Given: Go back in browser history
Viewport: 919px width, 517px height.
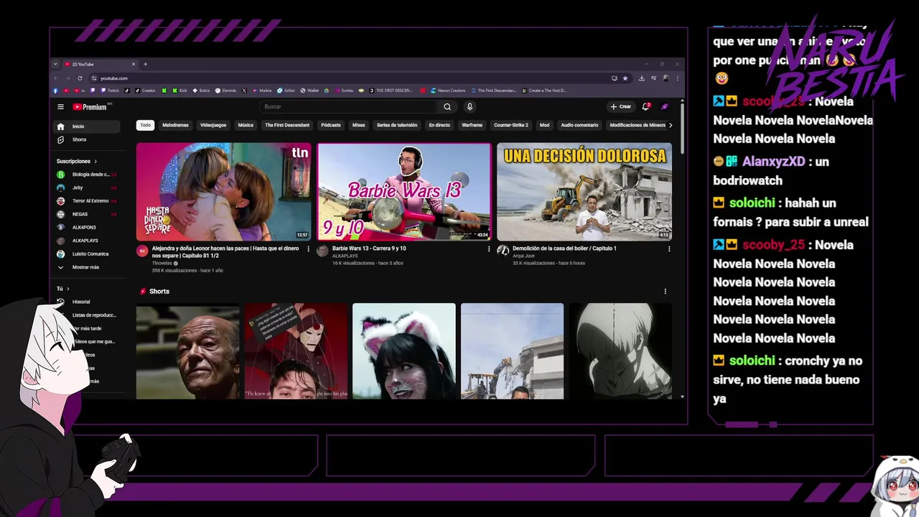Looking at the screenshot, I should point(56,78).
